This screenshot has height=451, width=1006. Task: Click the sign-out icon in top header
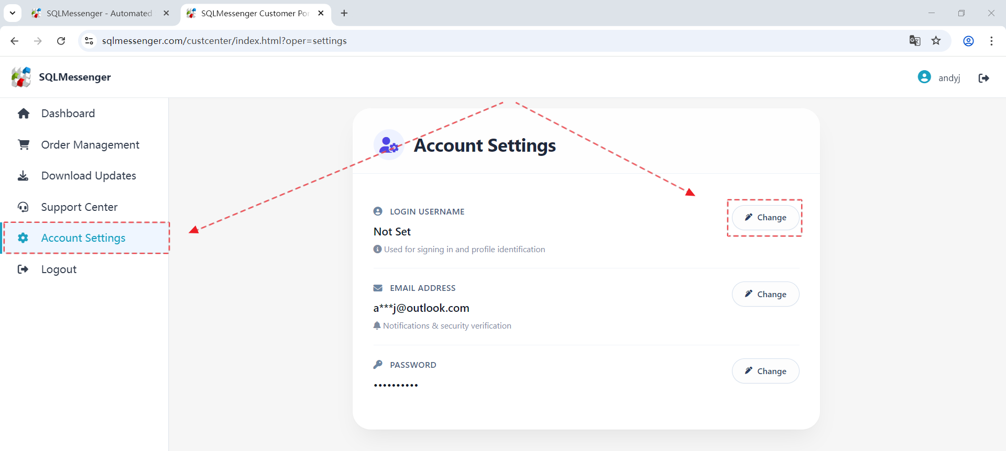(983, 78)
